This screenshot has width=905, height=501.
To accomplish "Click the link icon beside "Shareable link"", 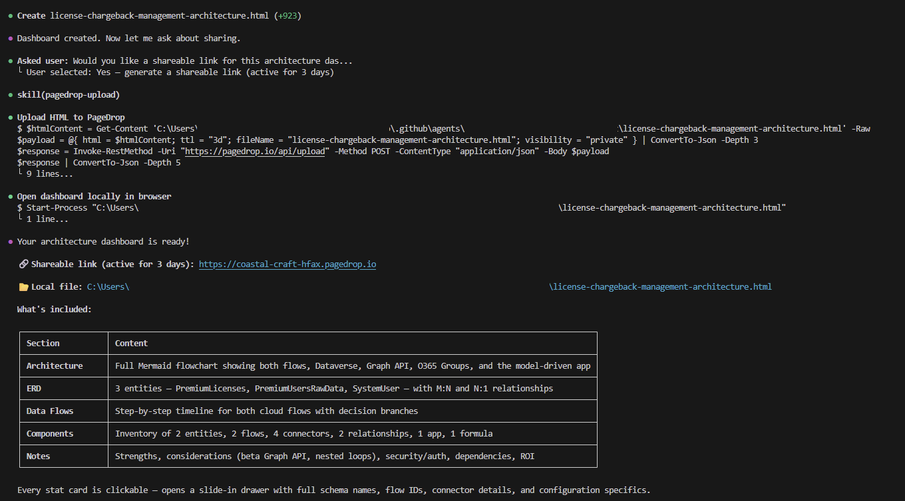I will tap(23, 264).
